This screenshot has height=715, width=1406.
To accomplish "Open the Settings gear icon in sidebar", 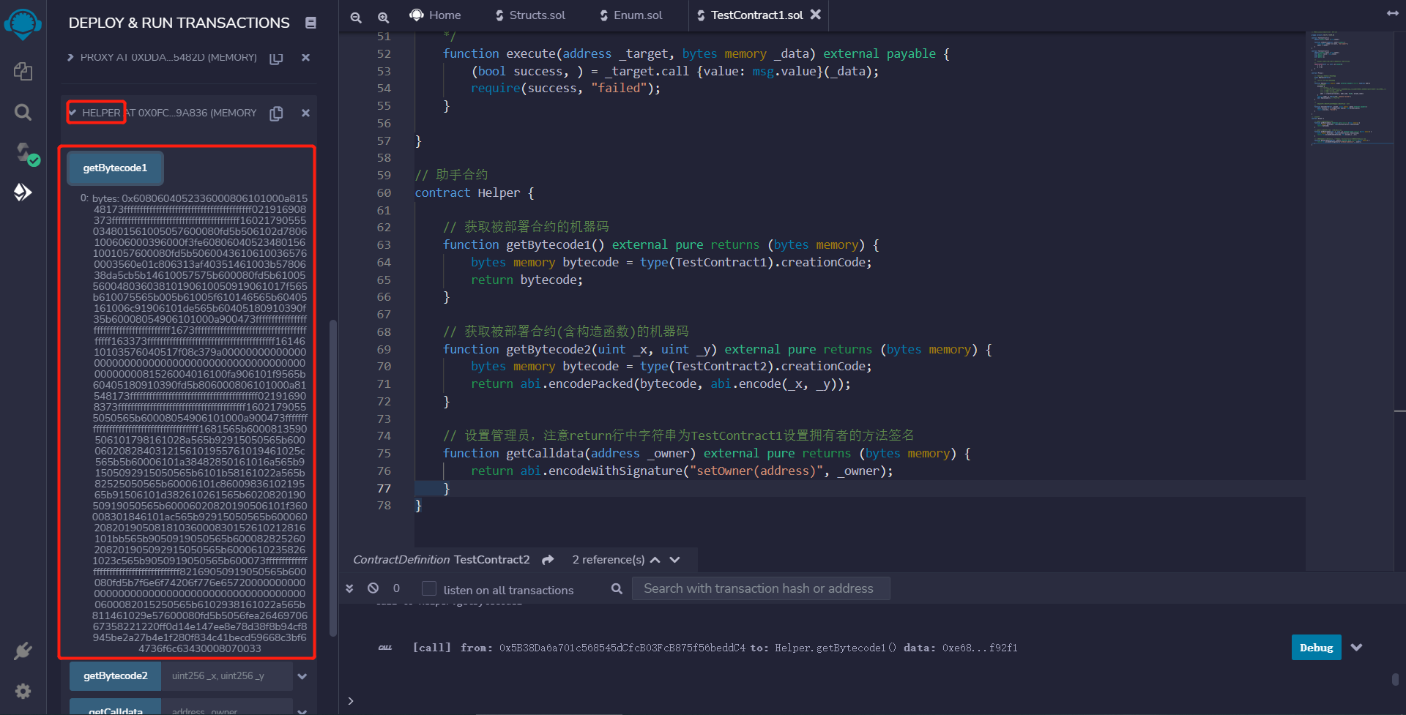I will 23,691.
